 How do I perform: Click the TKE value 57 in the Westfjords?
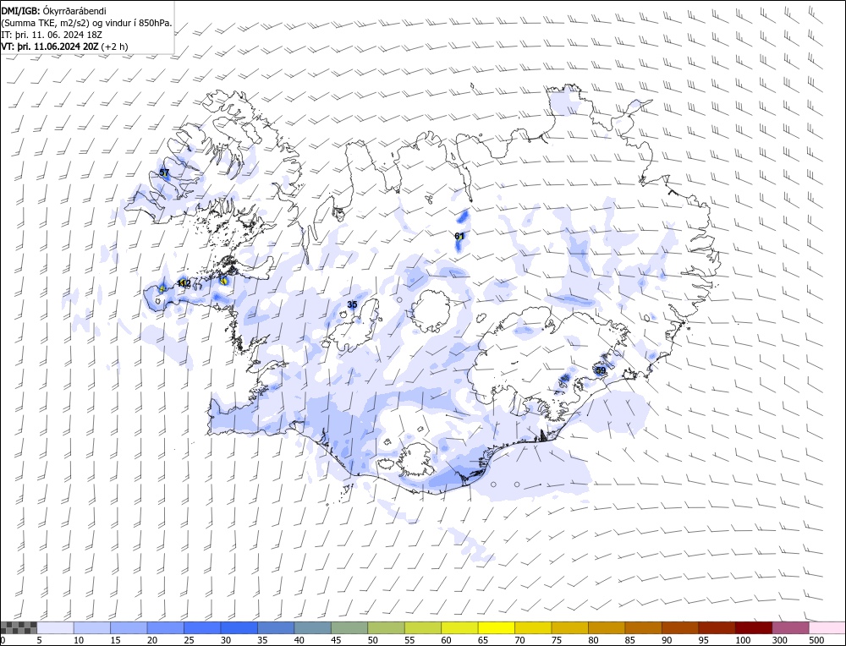(x=165, y=172)
